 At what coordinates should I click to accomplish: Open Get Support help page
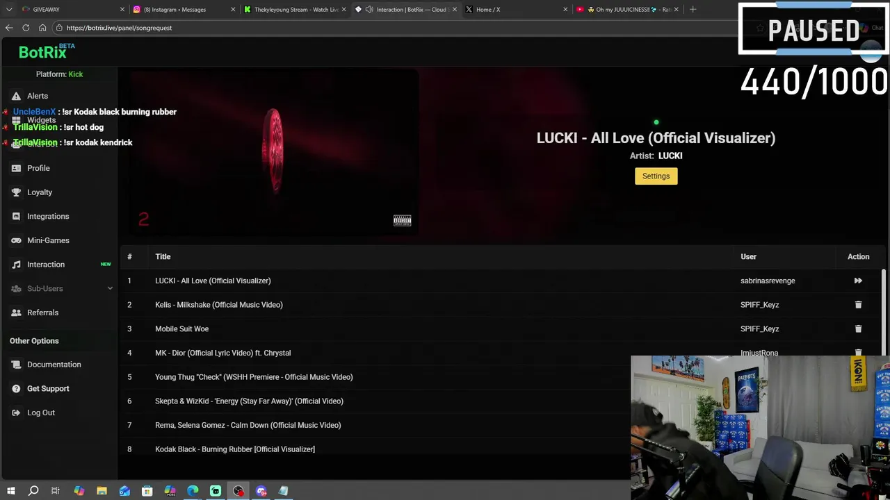(x=48, y=389)
